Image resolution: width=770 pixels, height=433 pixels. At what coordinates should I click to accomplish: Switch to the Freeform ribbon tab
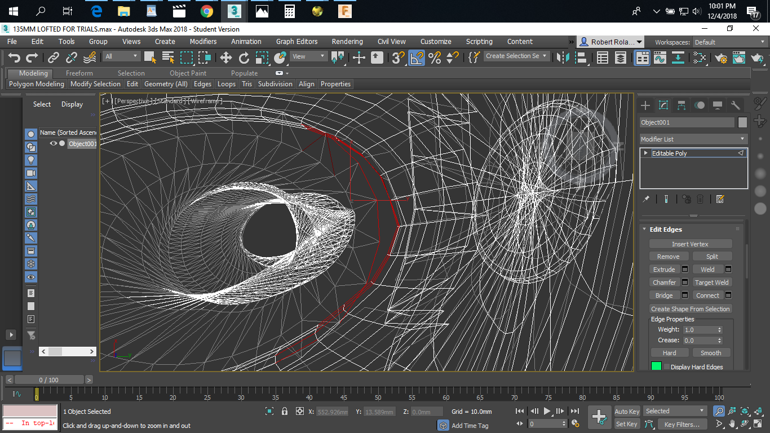click(x=79, y=73)
